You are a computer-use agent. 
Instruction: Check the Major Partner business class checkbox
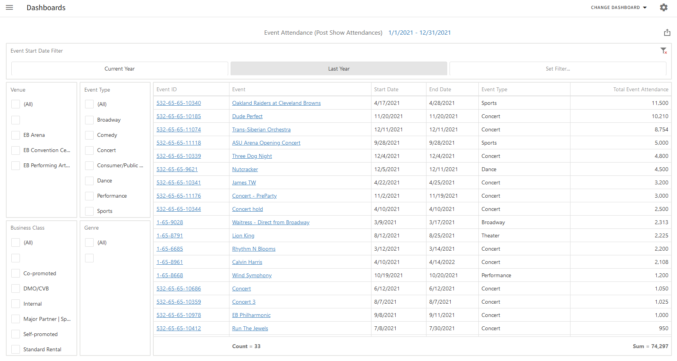[x=16, y=319]
